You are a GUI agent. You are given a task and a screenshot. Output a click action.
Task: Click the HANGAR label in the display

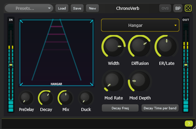coord(56,84)
